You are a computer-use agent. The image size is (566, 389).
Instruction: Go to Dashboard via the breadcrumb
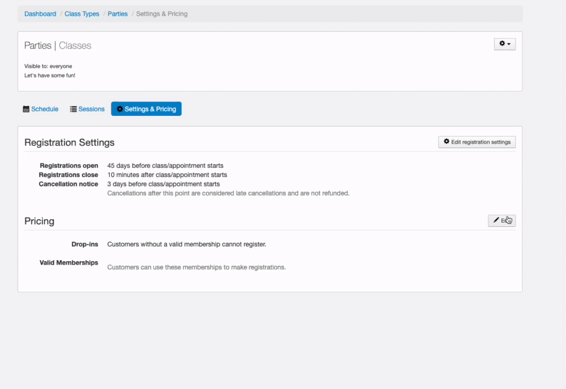point(40,14)
